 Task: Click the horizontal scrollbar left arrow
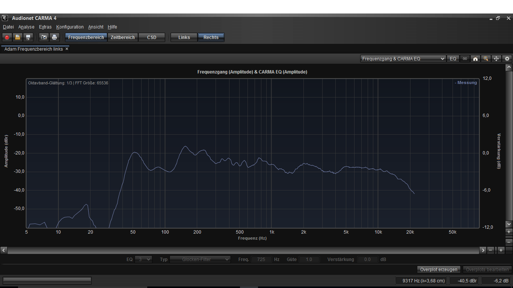tap(4, 250)
